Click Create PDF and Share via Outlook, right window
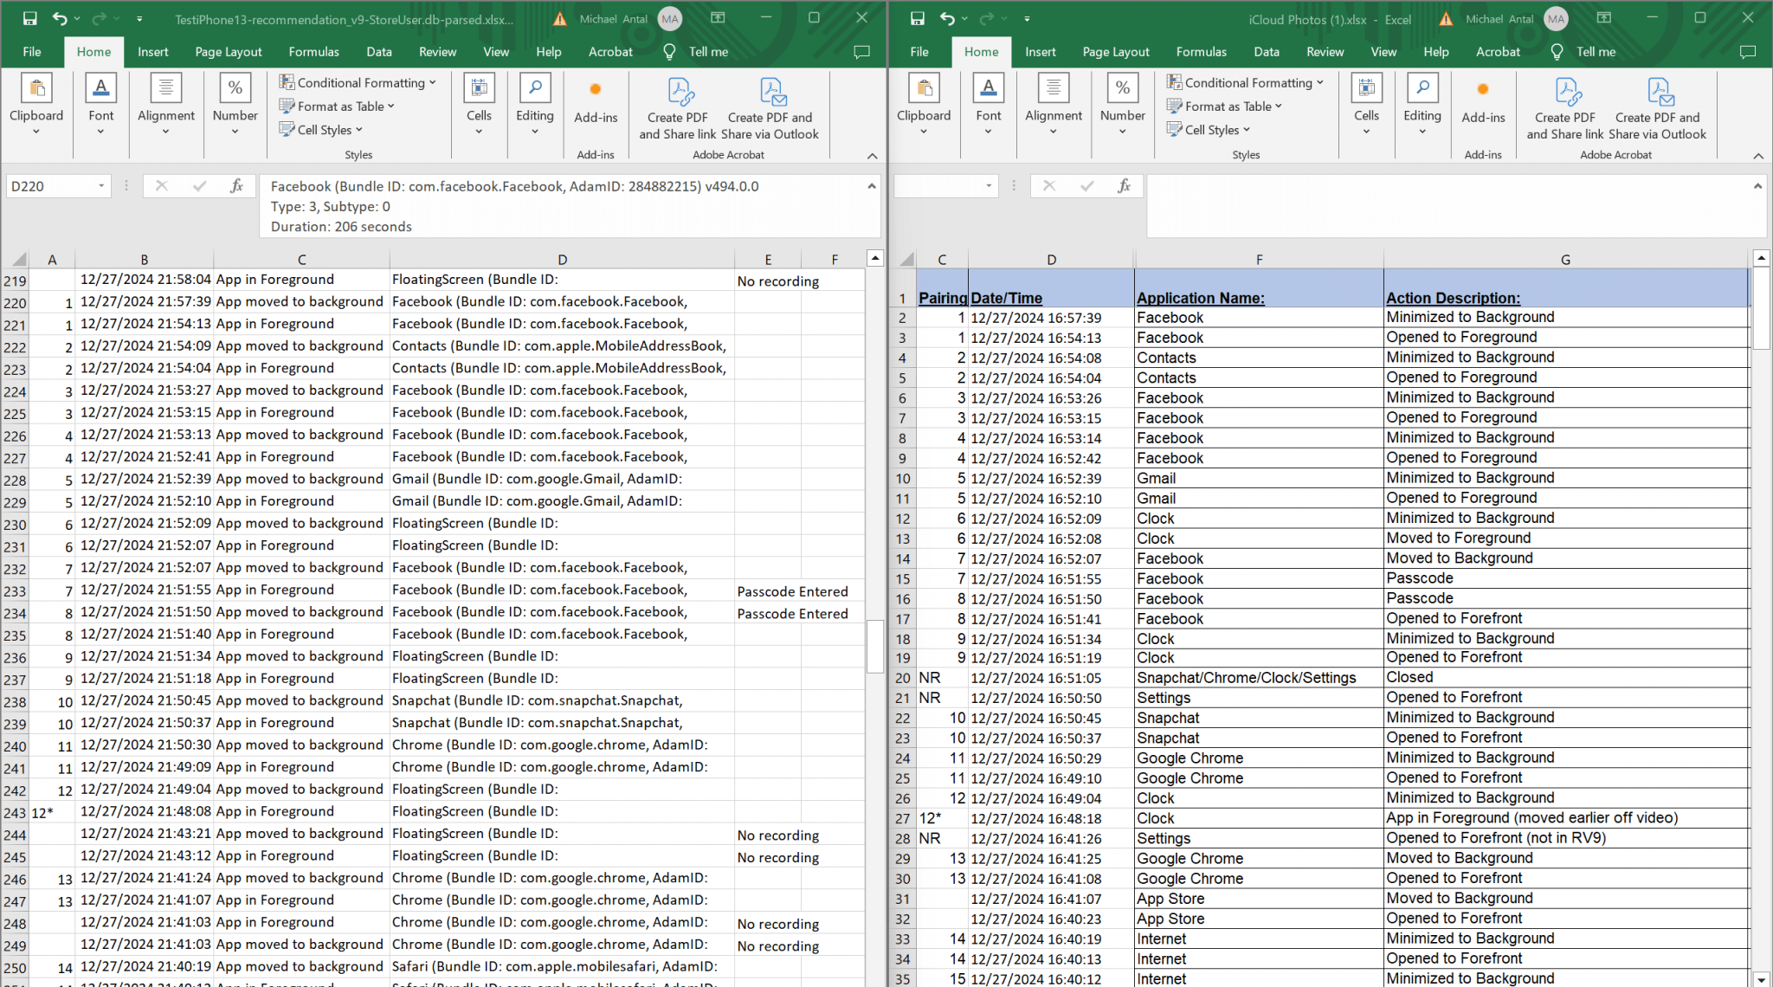The height and width of the screenshot is (987, 1773). click(x=1658, y=108)
